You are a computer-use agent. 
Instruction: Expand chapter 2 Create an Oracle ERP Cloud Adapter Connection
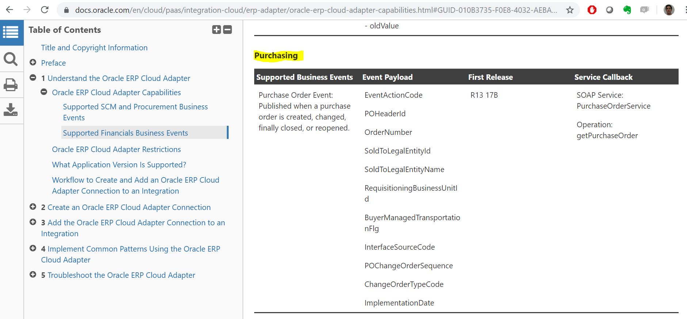click(33, 207)
